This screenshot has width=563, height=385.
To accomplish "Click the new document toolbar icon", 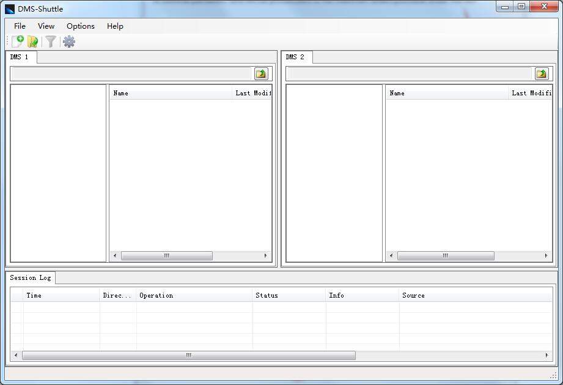I will click(18, 42).
